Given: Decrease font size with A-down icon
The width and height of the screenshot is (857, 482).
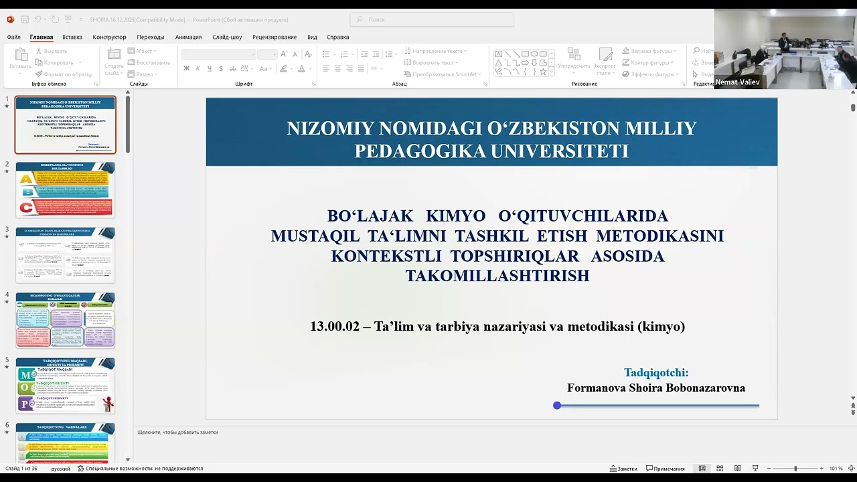Looking at the screenshot, I should [295, 54].
